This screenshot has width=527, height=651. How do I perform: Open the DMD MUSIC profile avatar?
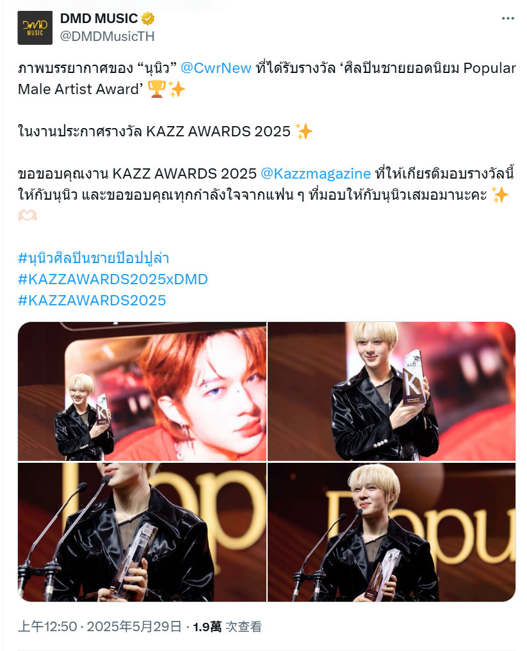click(35, 28)
